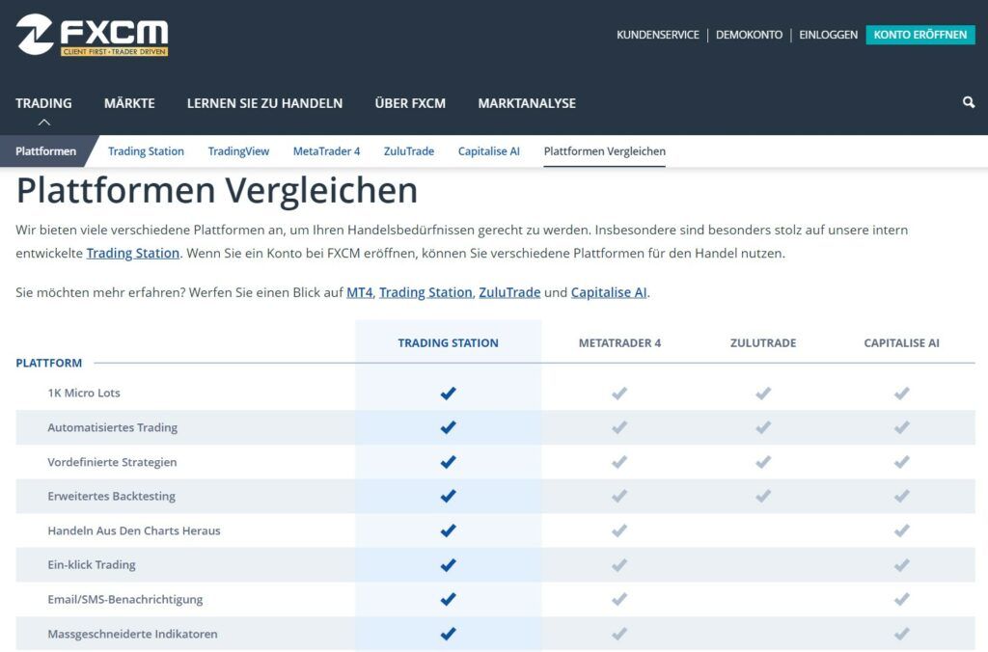Viewport: 988px width, 652px height.
Task: Click the Automatisiertes Trading row label
Action: 113,427
